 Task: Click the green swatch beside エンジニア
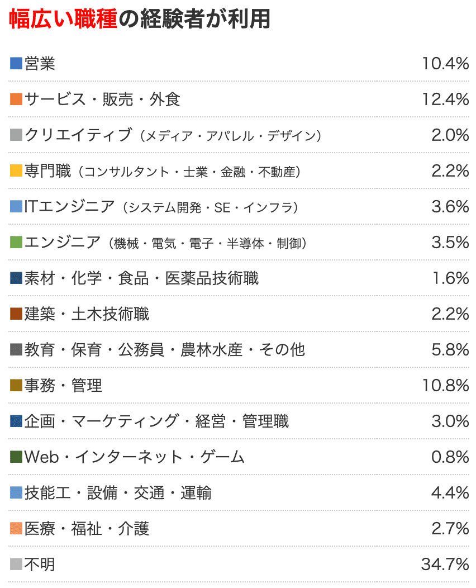[16, 243]
